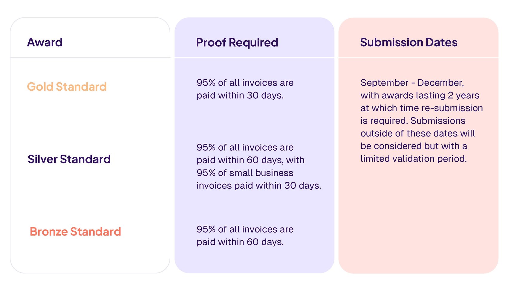Image resolution: width=508 pixels, height=291 pixels.
Task: Click the "outside of these dates will" line
Action: tap(417, 133)
